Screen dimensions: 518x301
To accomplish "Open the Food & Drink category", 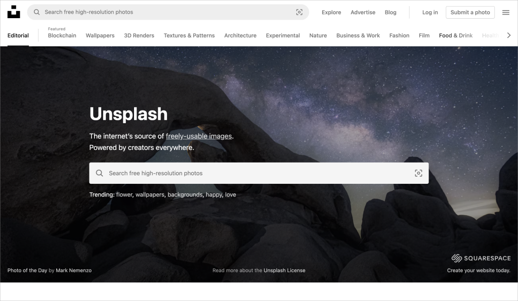I will [455, 35].
